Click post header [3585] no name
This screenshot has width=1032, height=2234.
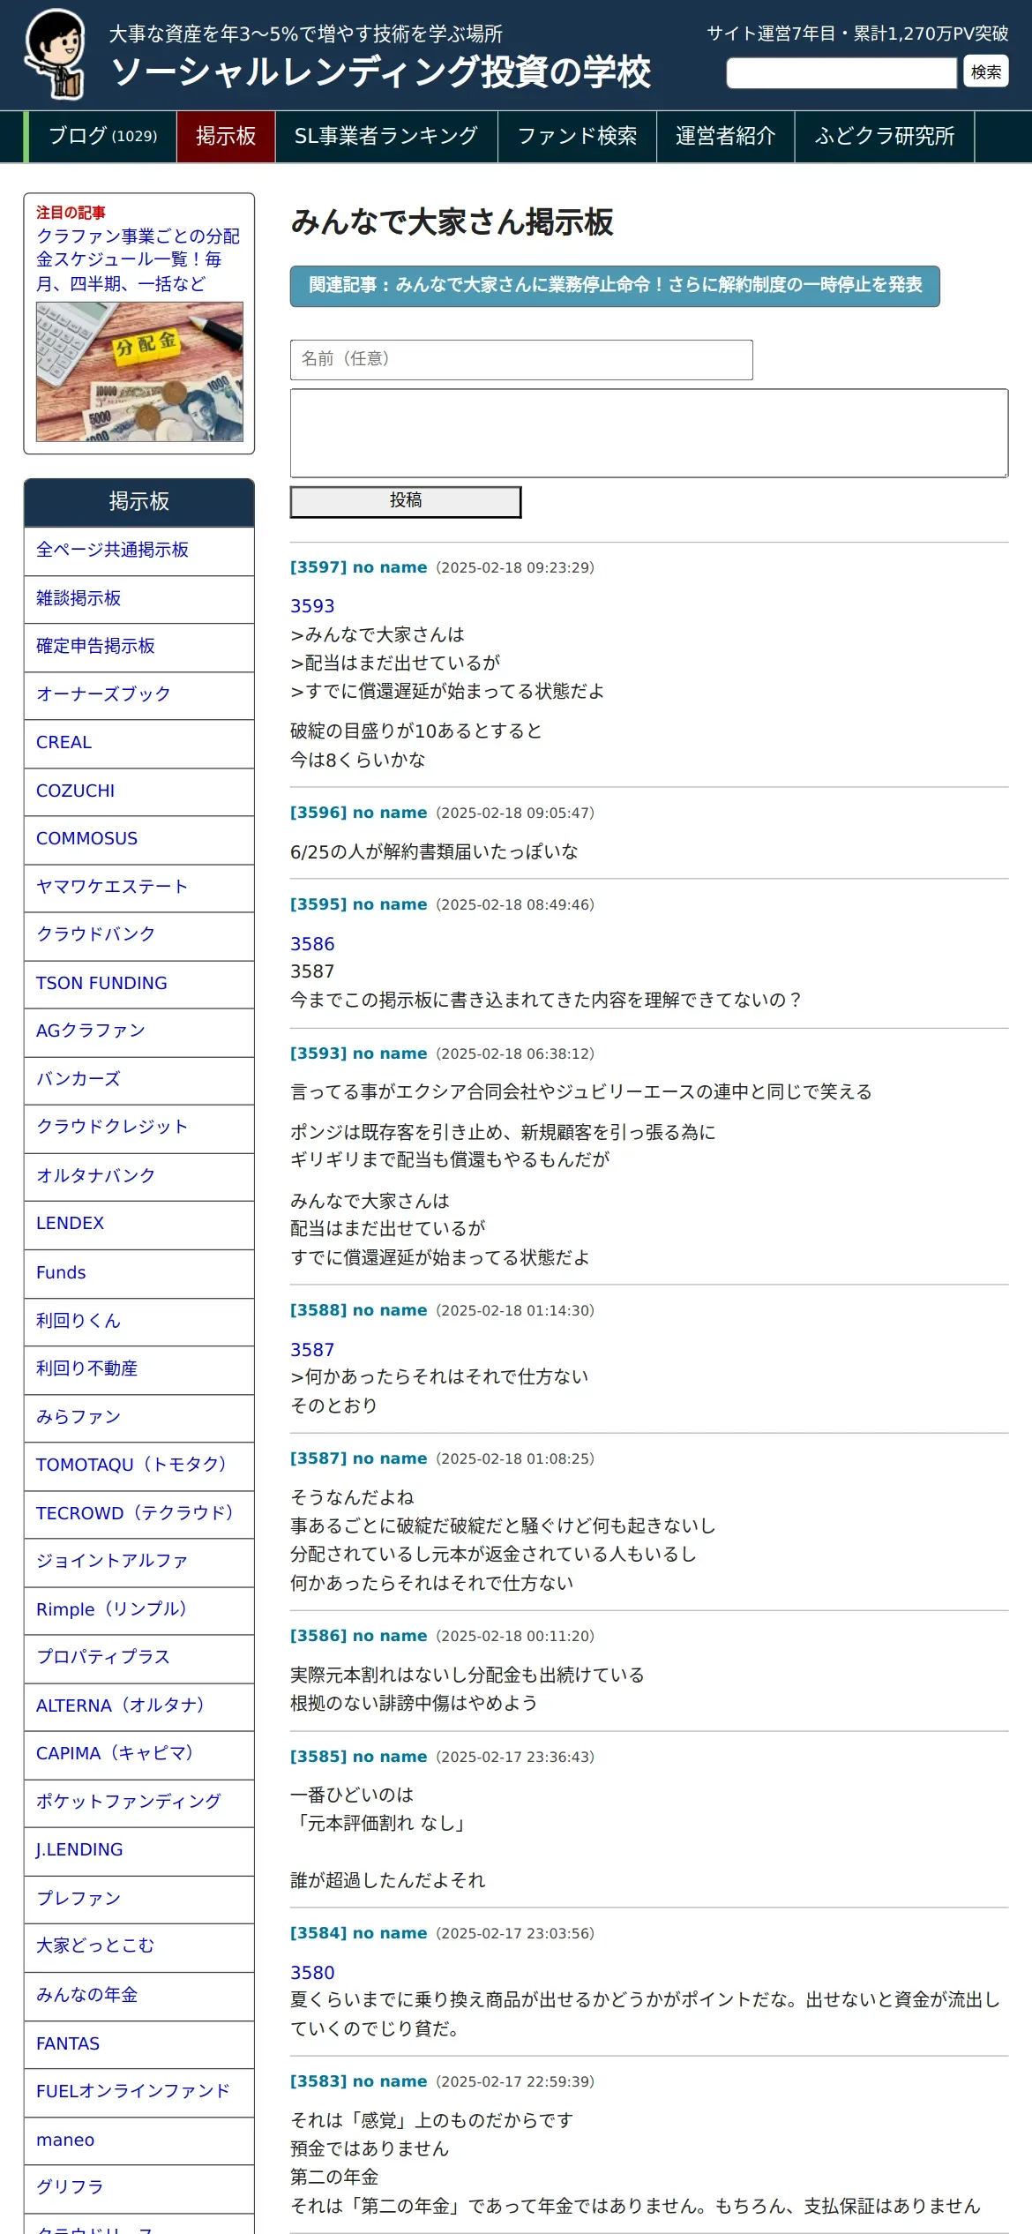click(x=358, y=1757)
